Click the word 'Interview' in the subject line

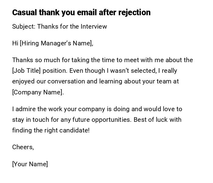(94, 26)
